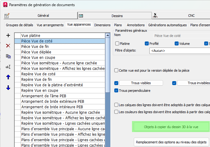Open the Annotations tab
Viewport: 210px width, 147px height.
click(136, 25)
